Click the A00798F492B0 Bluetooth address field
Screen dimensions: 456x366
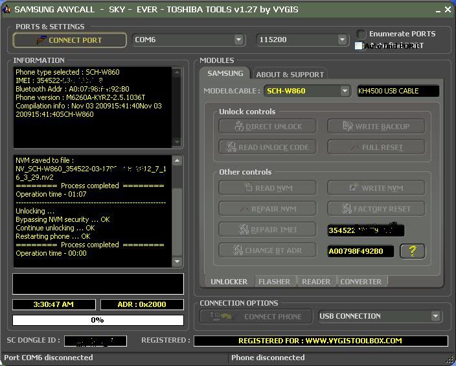361,251
